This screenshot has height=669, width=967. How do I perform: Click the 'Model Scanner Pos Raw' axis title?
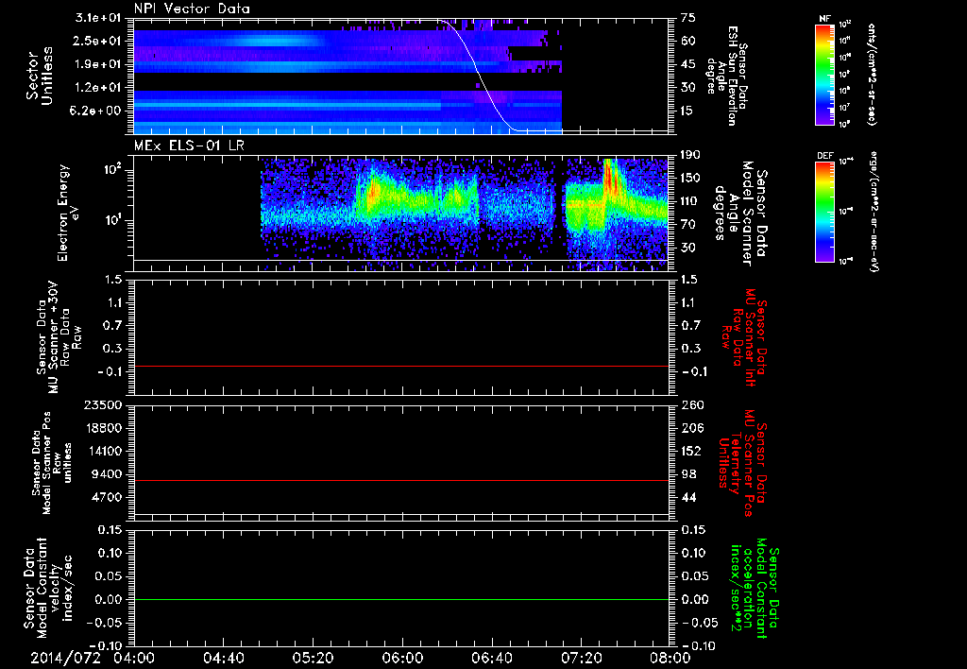coord(50,463)
